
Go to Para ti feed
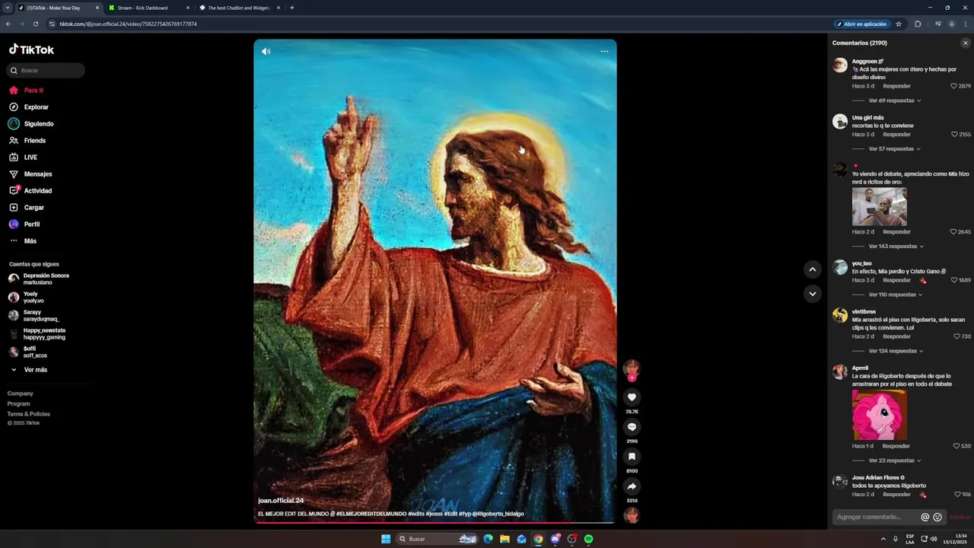tap(27, 91)
